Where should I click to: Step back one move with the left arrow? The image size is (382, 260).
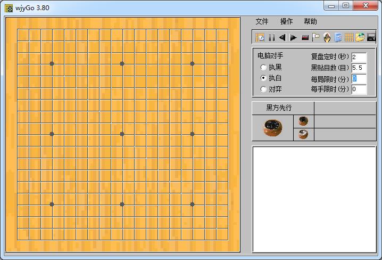[x=282, y=37]
